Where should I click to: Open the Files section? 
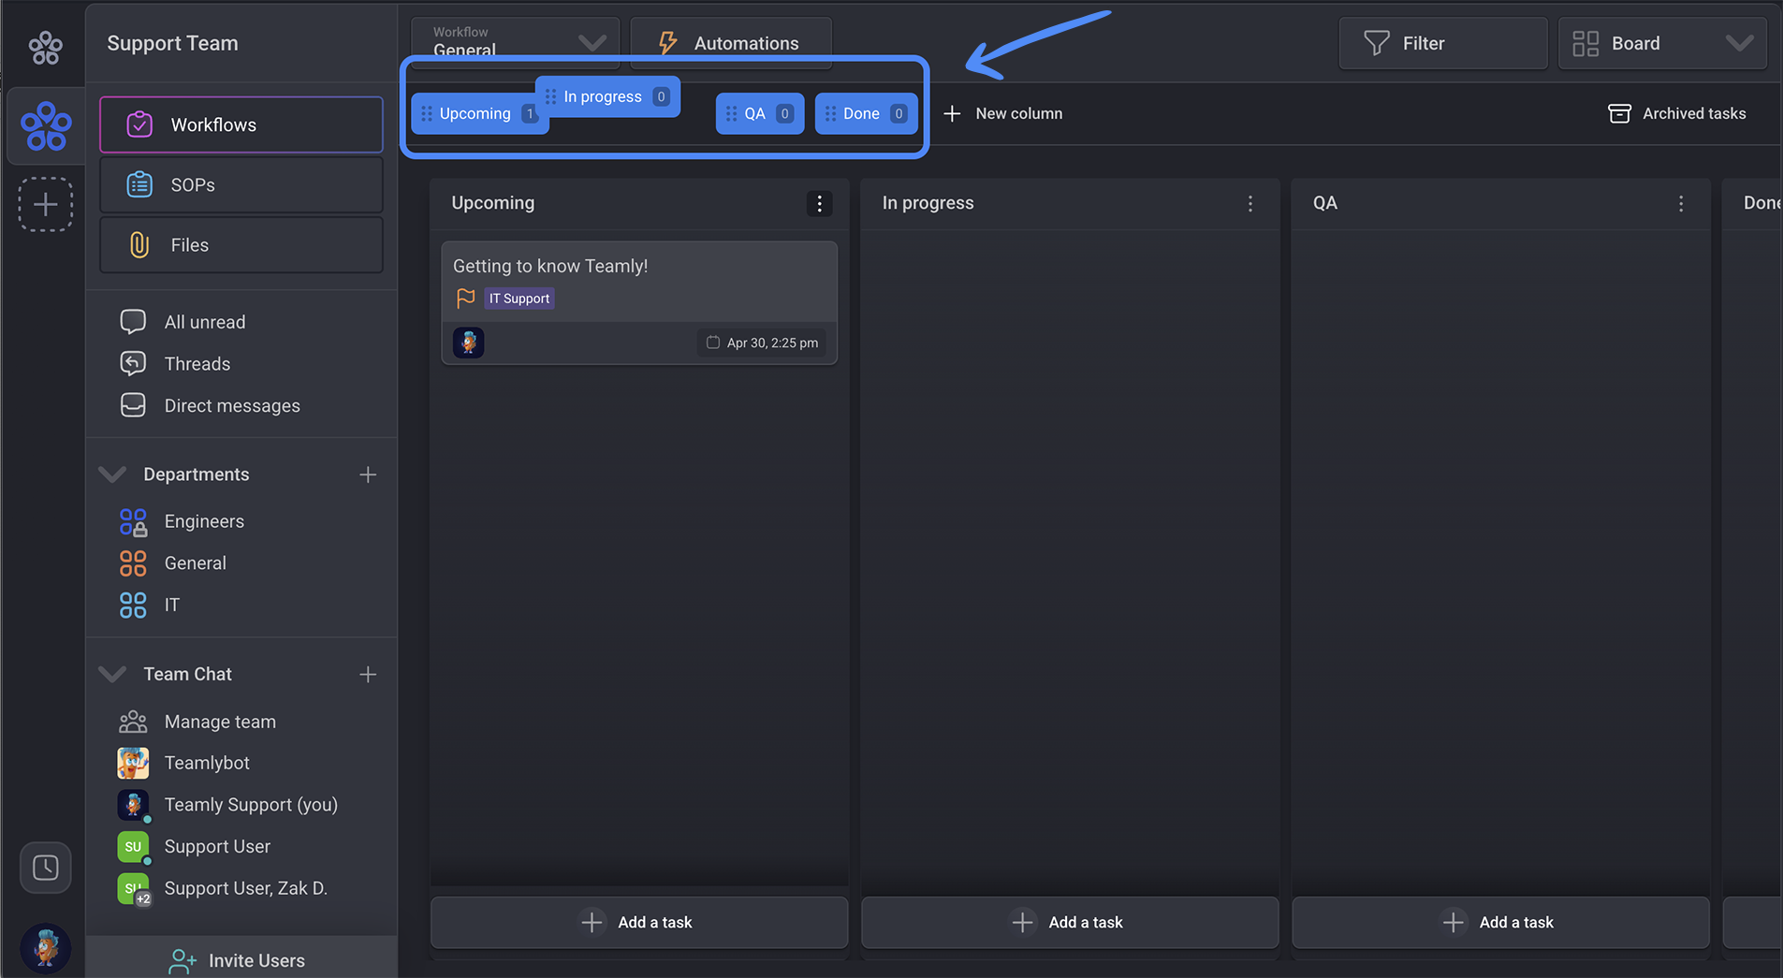[x=241, y=244]
